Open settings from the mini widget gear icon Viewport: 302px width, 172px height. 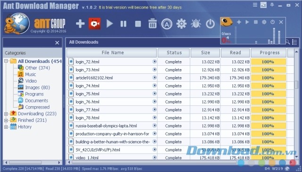click(x=264, y=22)
